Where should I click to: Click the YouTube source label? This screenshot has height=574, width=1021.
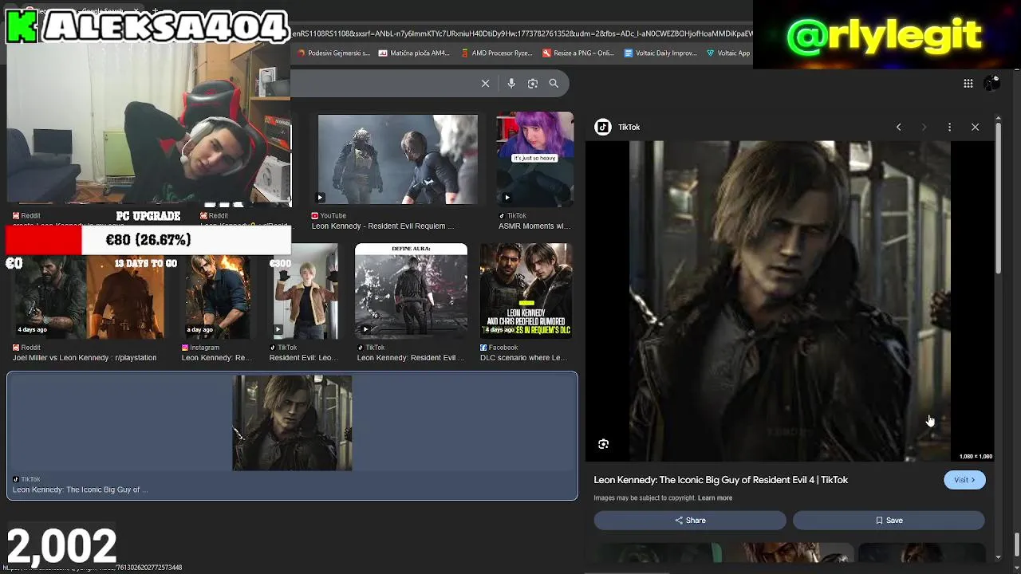329,215
